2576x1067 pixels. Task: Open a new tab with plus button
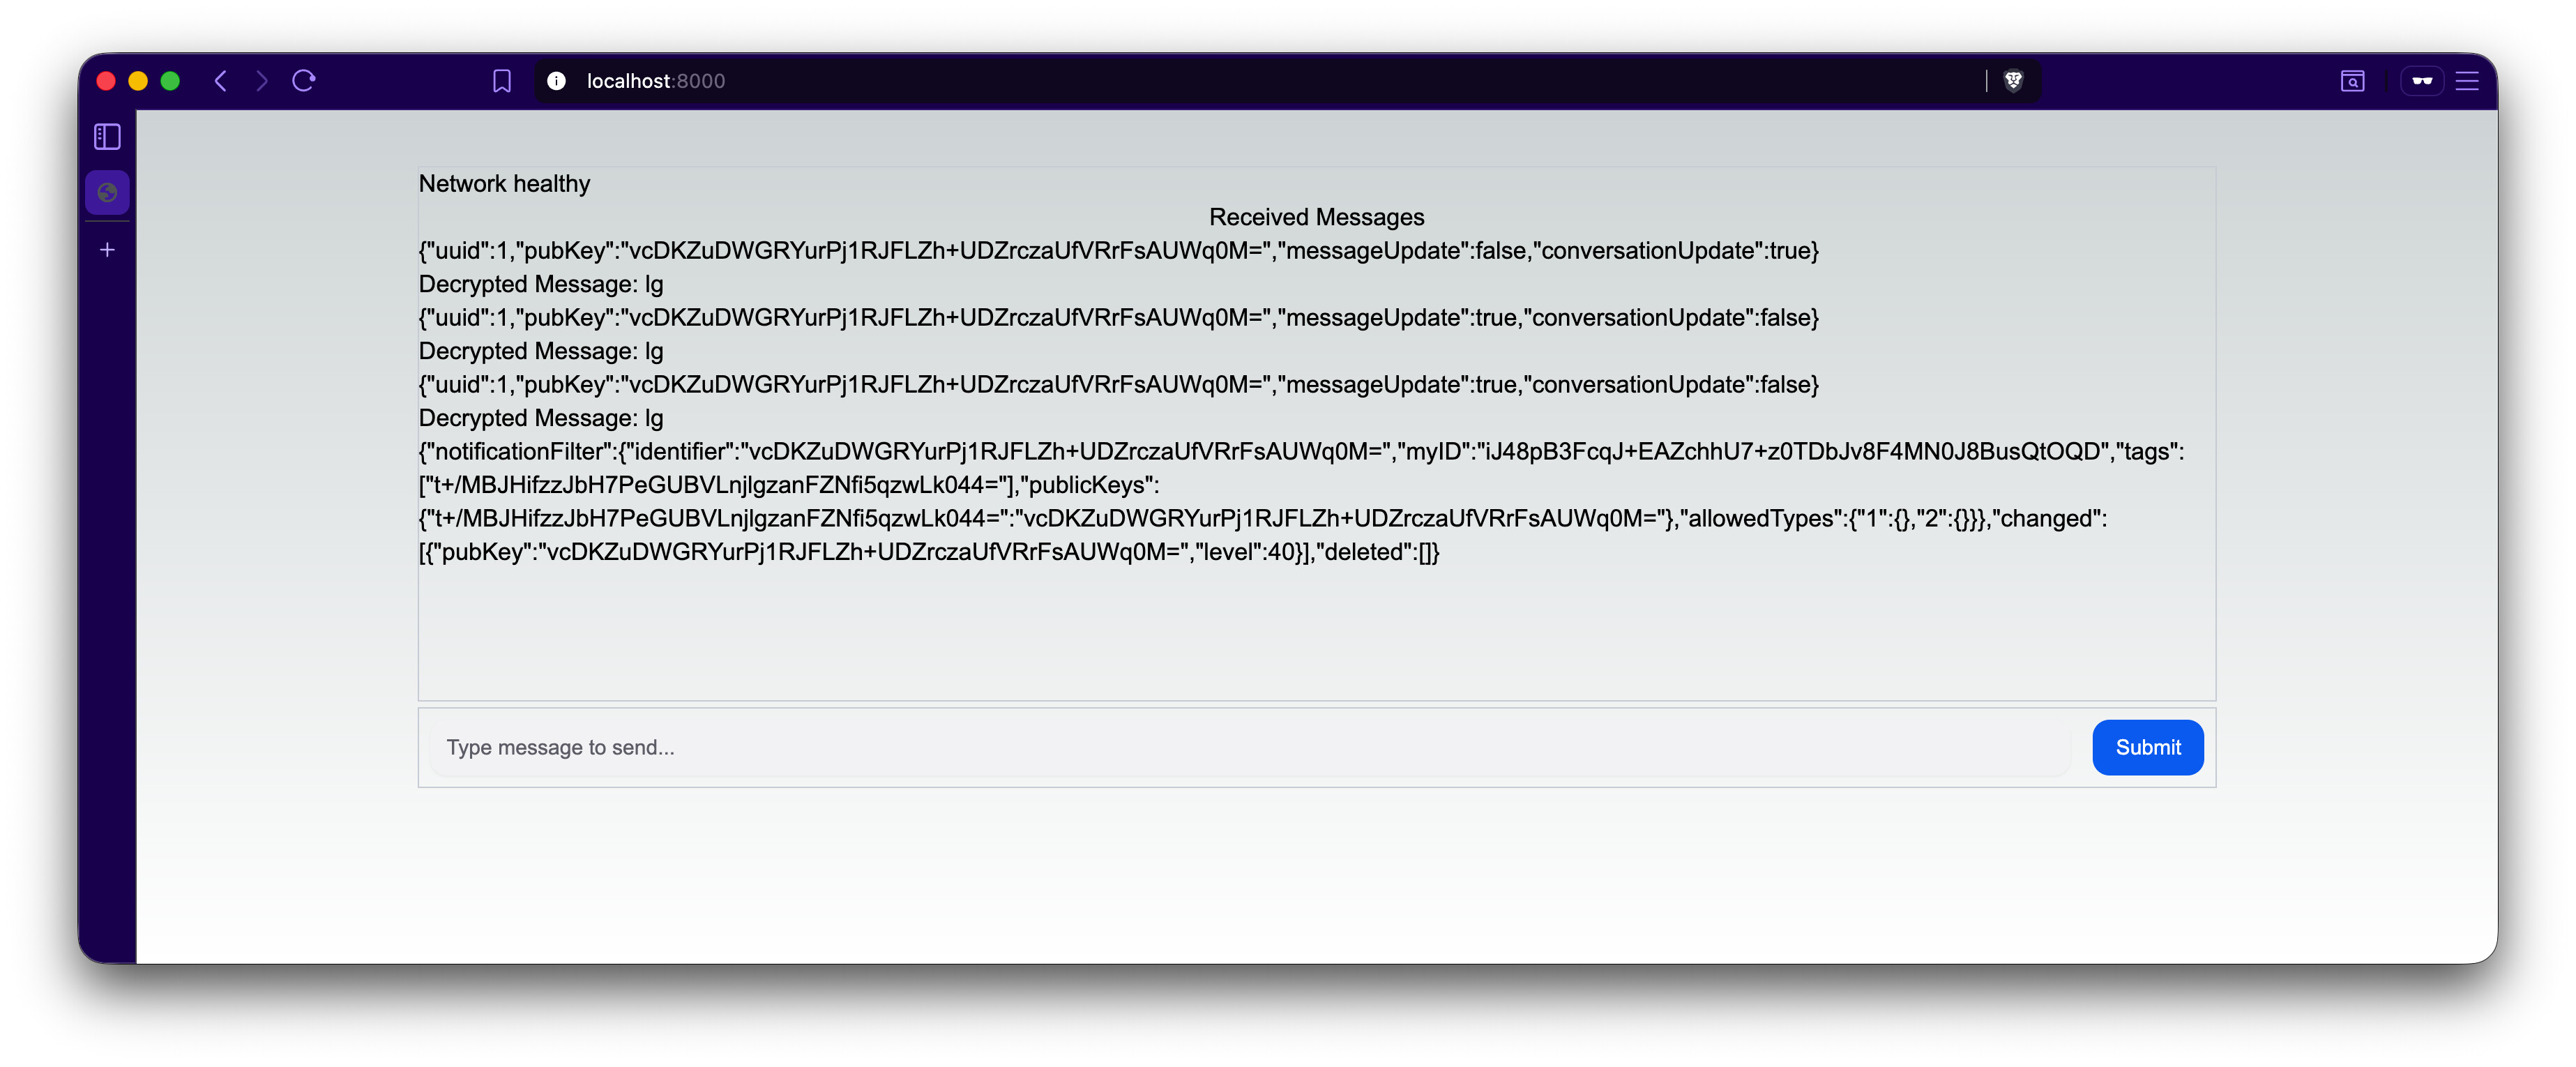point(107,250)
